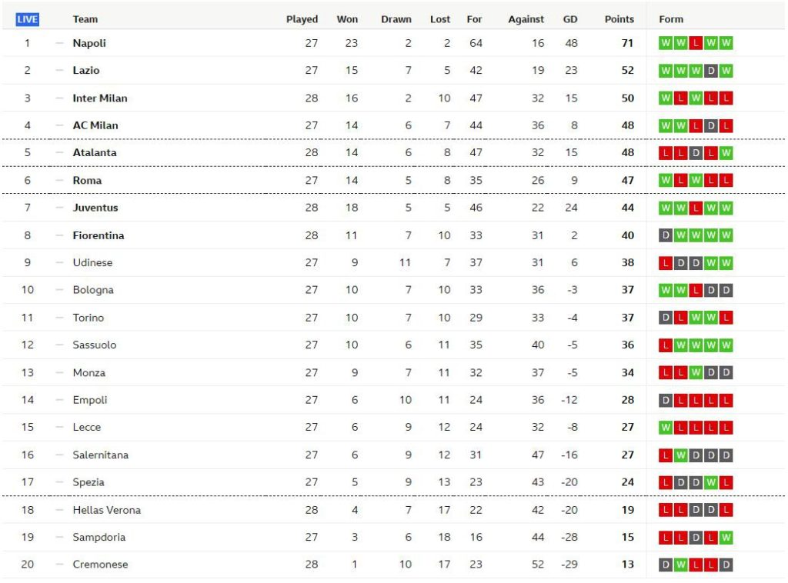Click Inter Milan's first red L form badge
The height and width of the screenshot is (583, 788).
click(x=679, y=98)
